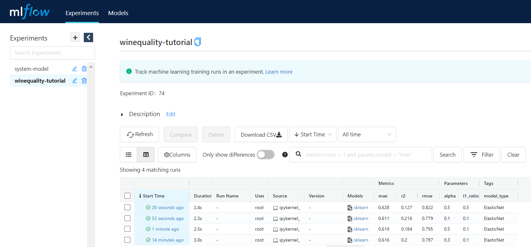
Task: Click the info icon in banner
Action: point(129,71)
